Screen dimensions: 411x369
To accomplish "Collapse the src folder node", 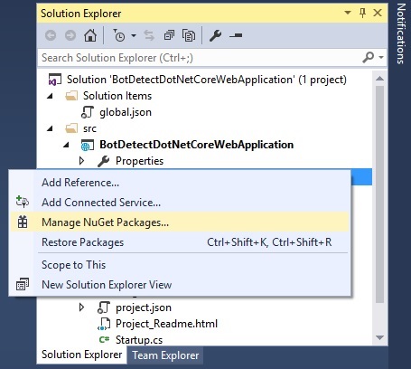I will click(x=50, y=128).
